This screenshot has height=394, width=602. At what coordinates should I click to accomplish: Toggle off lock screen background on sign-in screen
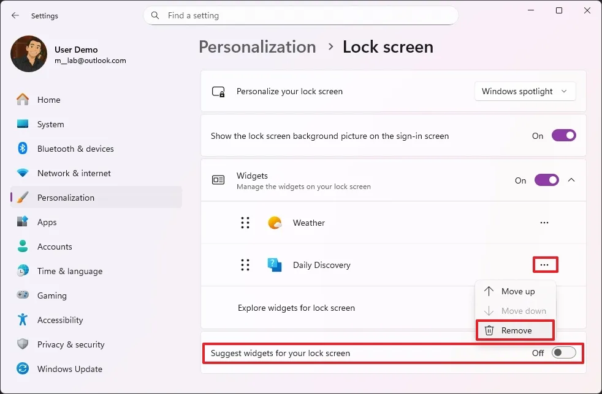pyautogui.click(x=563, y=135)
